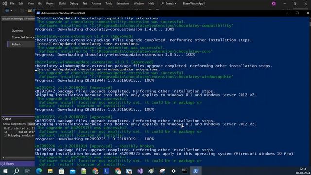311x175 pixels.
Task: Open the second Chrome taskbar icon
Action: pos(118,171)
